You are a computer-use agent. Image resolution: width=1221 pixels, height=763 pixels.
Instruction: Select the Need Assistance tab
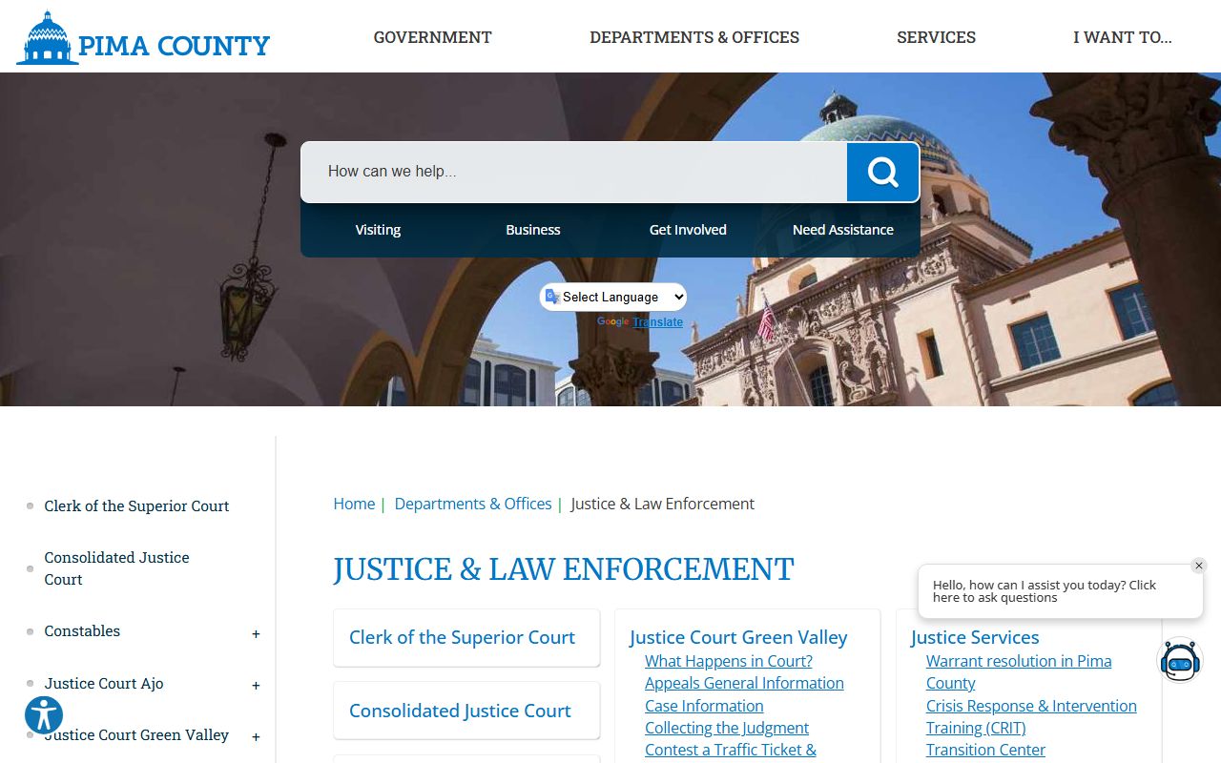(x=843, y=230)
